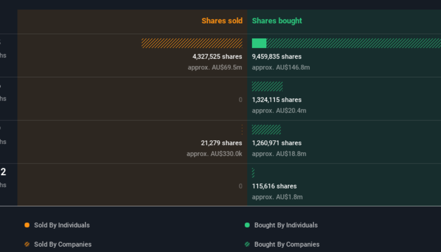This screenshot has height=252, width=441.
Task: Toggle the Sold By Individuals legend
Action: (x=57, y=225)
